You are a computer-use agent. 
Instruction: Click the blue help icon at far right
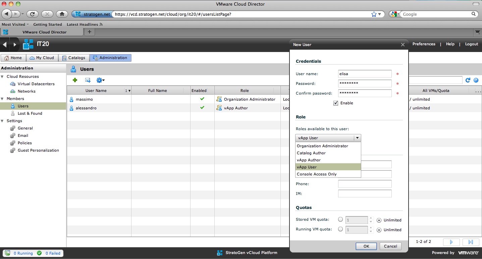pos(476,80)
